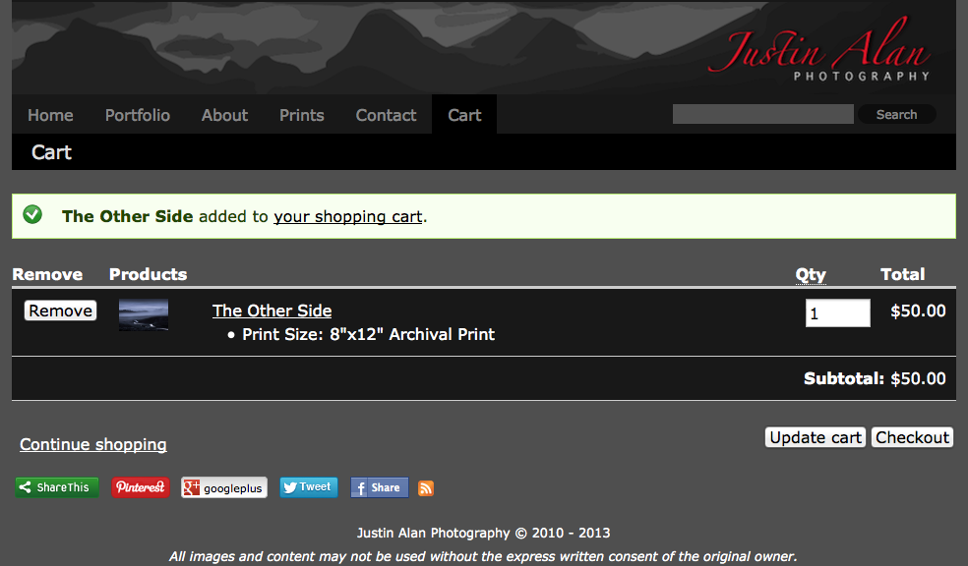Image resolution: width=968 pixels, height=566 pixels.
Task: Click the Pinterest pin button
Action: [141, 487]
